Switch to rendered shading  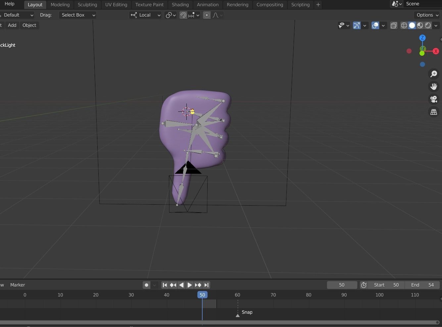428,25
